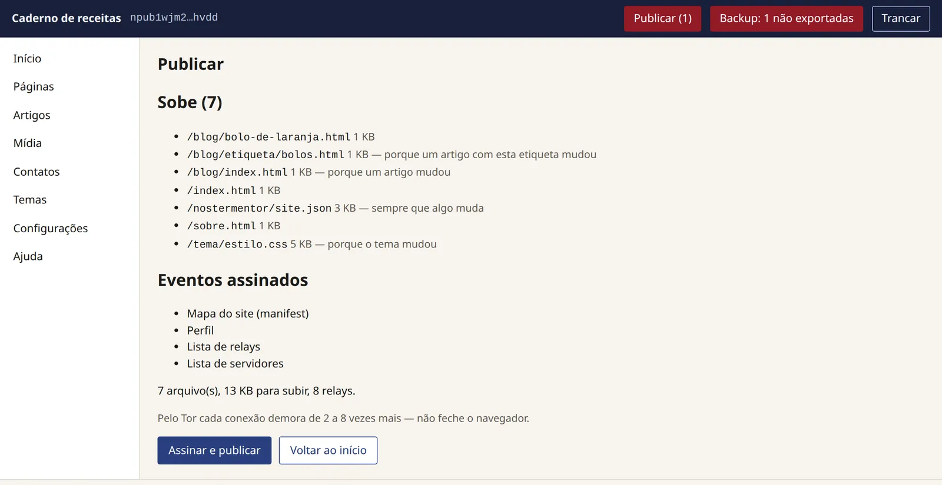Select the /nostermentor/site.json file entry
Viewport: 942px width, 485px height.
pyautogui.click(x=259, y=208)
